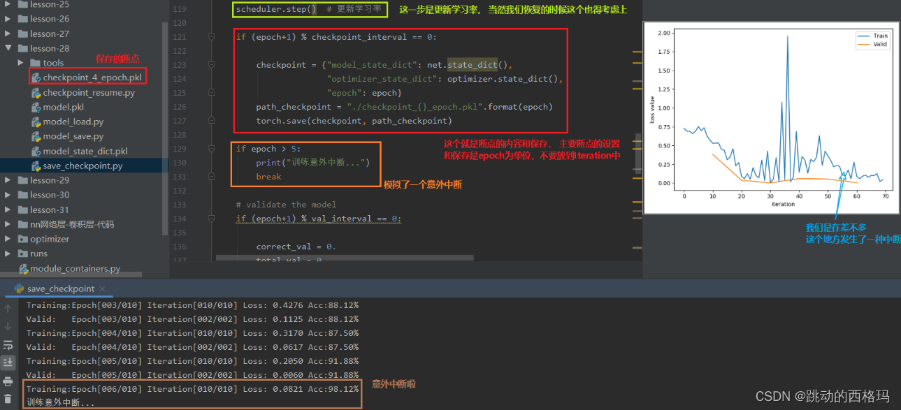Click the loss curve chart image
This screenshot has width=901, height=410.
770,117
